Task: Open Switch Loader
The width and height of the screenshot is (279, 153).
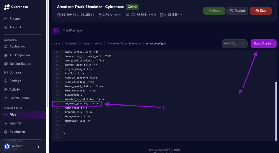Action: pyautogui.click(x=20, y=98)
